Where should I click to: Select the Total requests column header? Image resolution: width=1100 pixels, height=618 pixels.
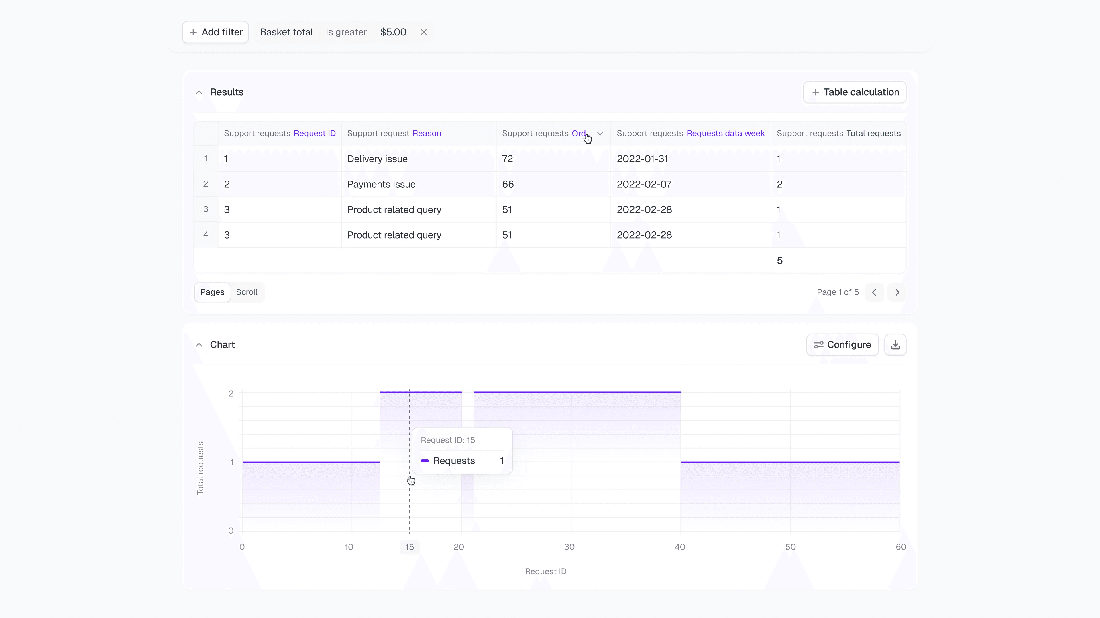point(839,134)
